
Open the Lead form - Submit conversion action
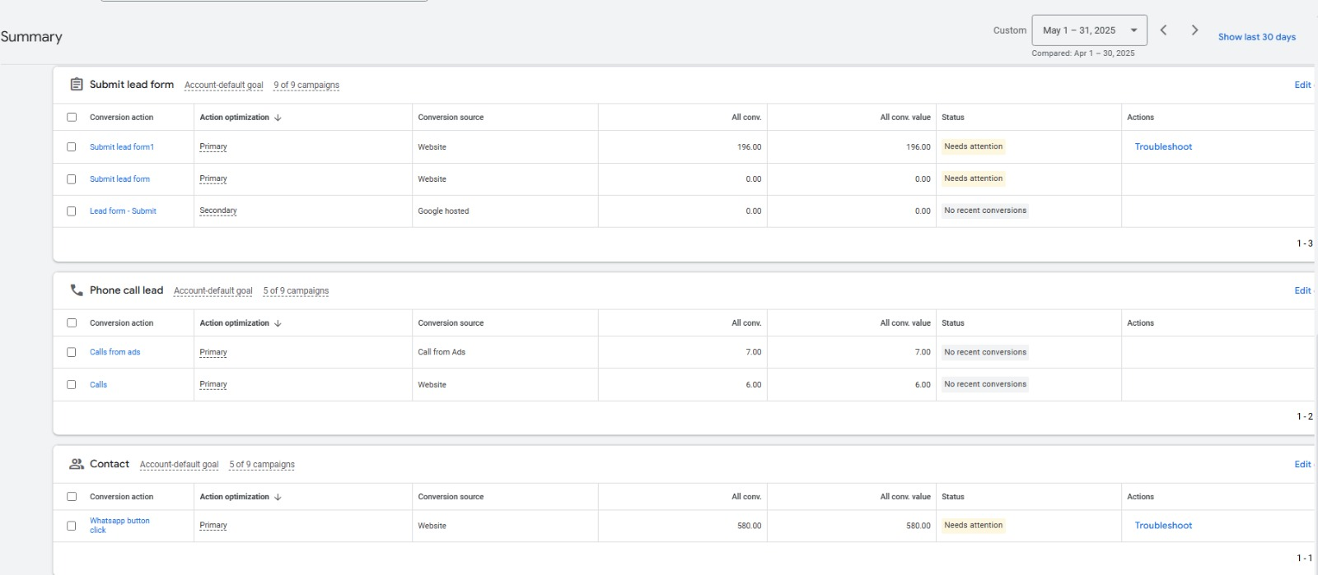123,211
